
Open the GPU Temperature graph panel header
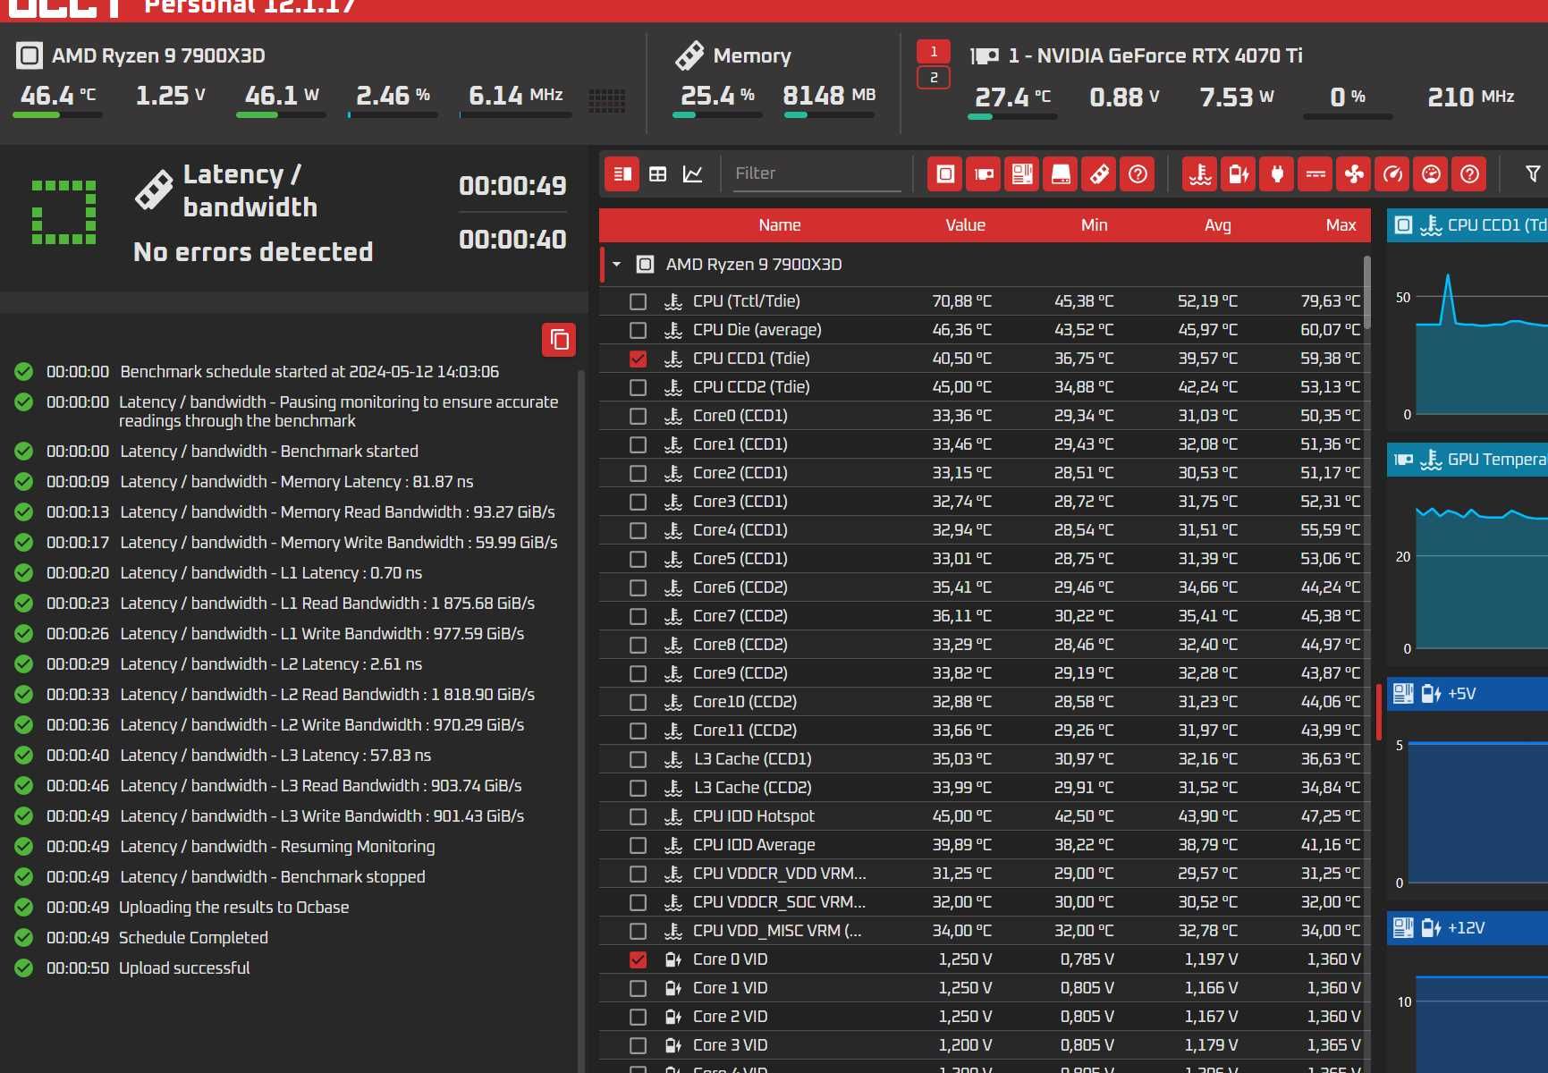coord(1468,460)
